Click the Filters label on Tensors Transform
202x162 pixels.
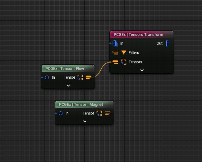134,53
